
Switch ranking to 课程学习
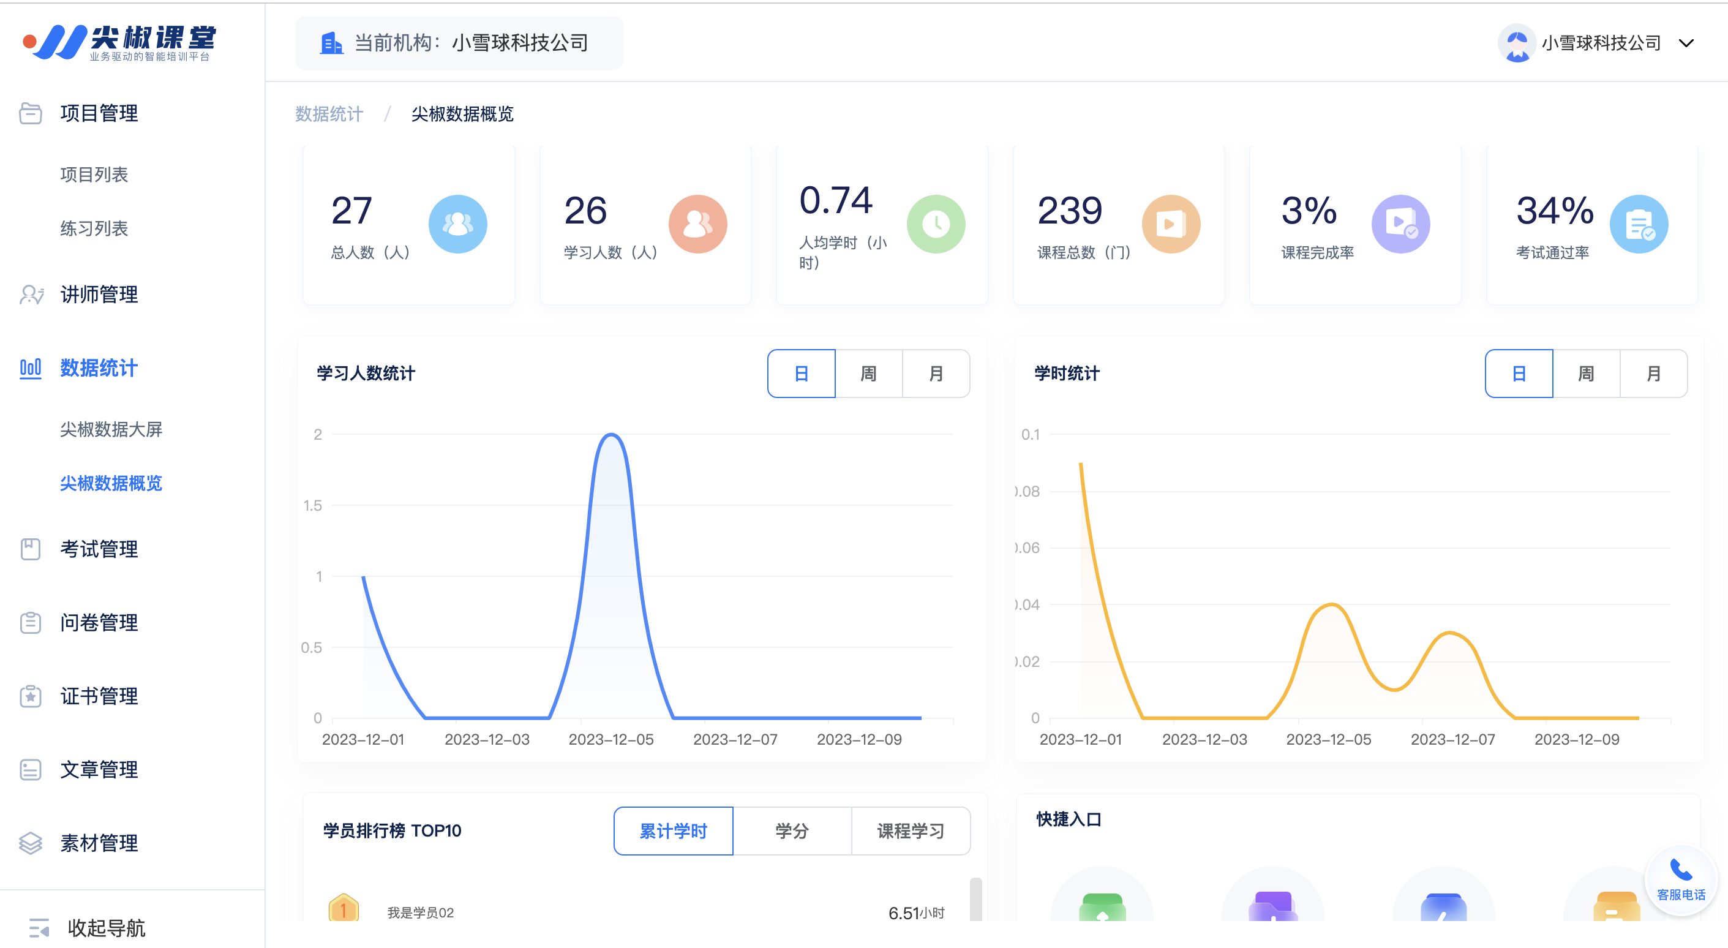click(x=911, y=831)
